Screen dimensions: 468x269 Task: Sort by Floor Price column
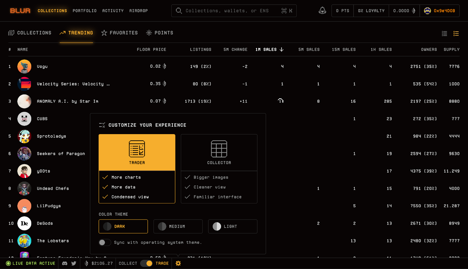[x=152, y=49]
